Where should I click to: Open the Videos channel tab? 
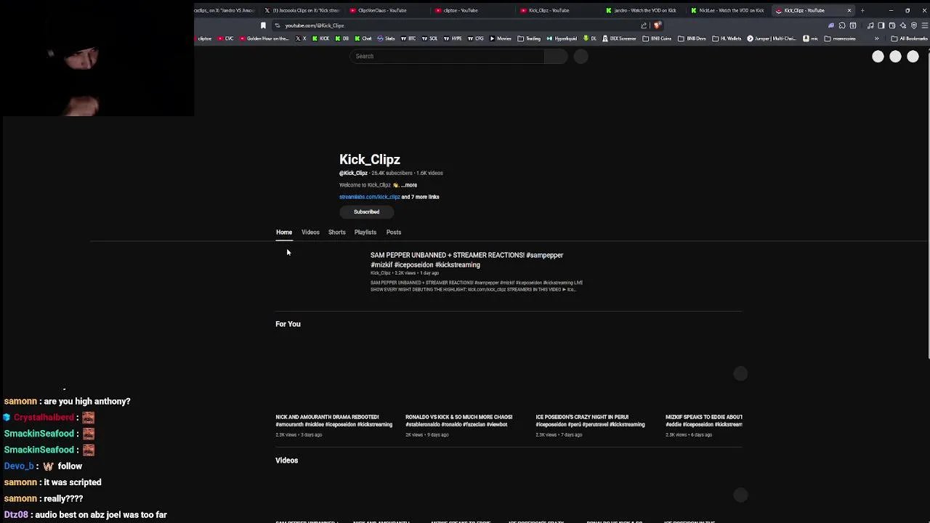[310, 232]
